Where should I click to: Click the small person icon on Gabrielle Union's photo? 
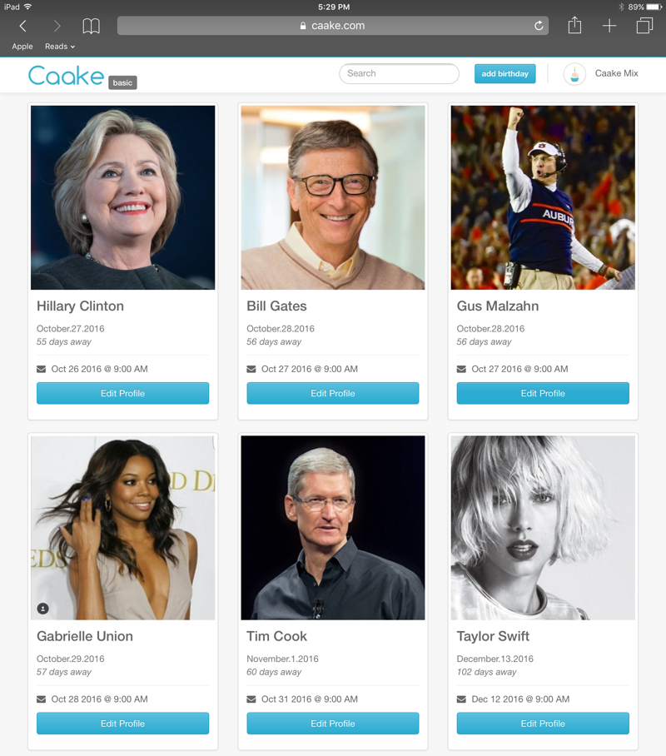[43, 609]
